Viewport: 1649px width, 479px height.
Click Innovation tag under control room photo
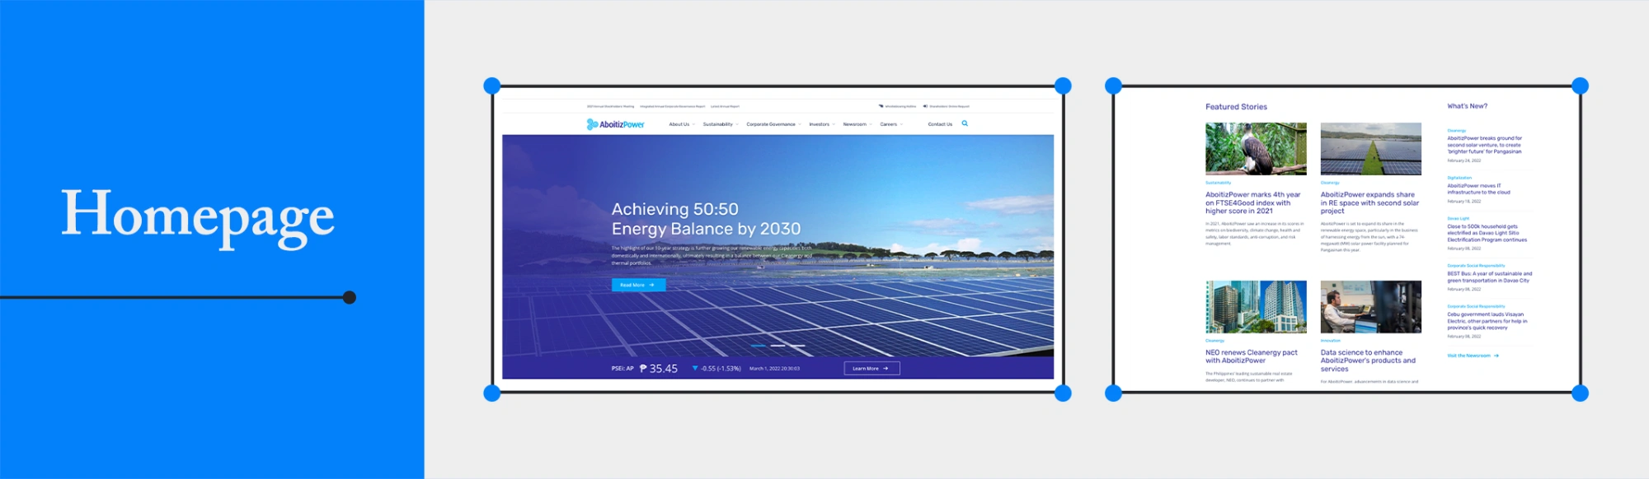[1330, 341]
